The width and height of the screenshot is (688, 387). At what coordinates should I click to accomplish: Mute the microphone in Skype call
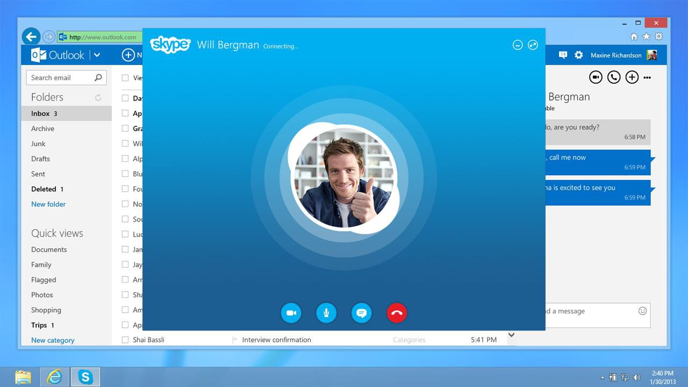tap(326, 313)
